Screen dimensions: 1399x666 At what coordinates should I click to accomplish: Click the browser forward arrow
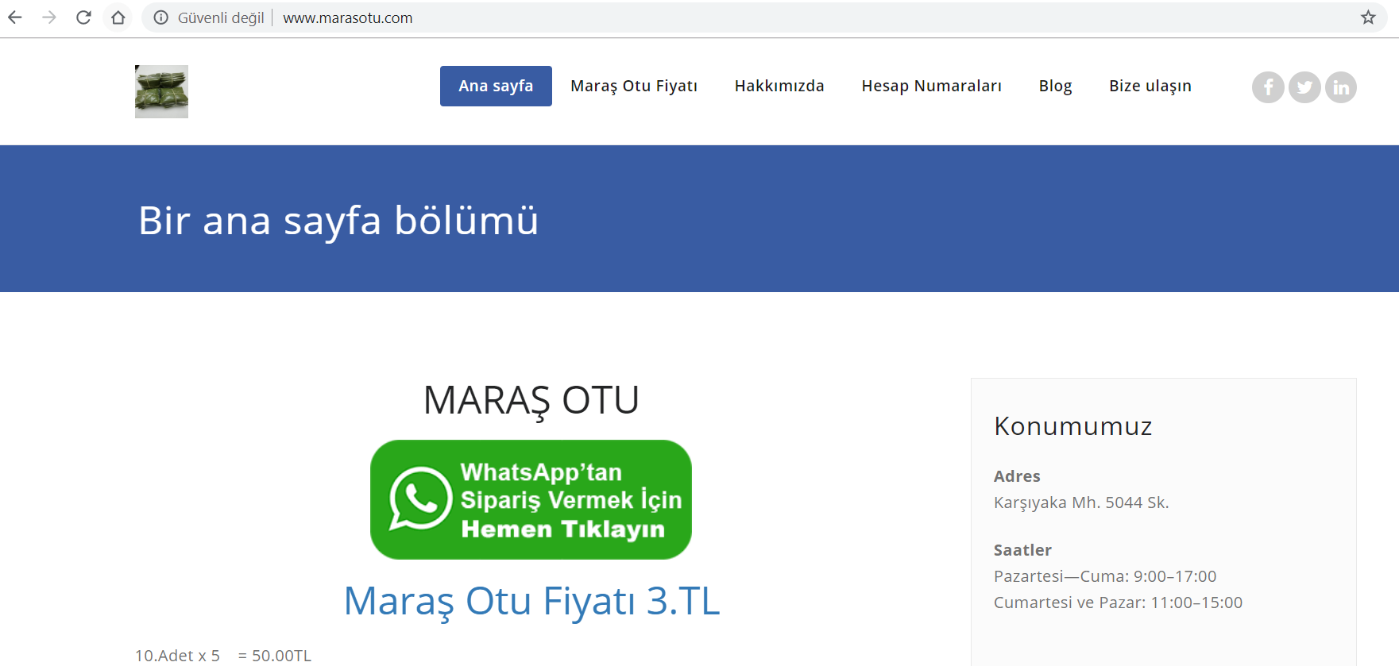(49, 17)
